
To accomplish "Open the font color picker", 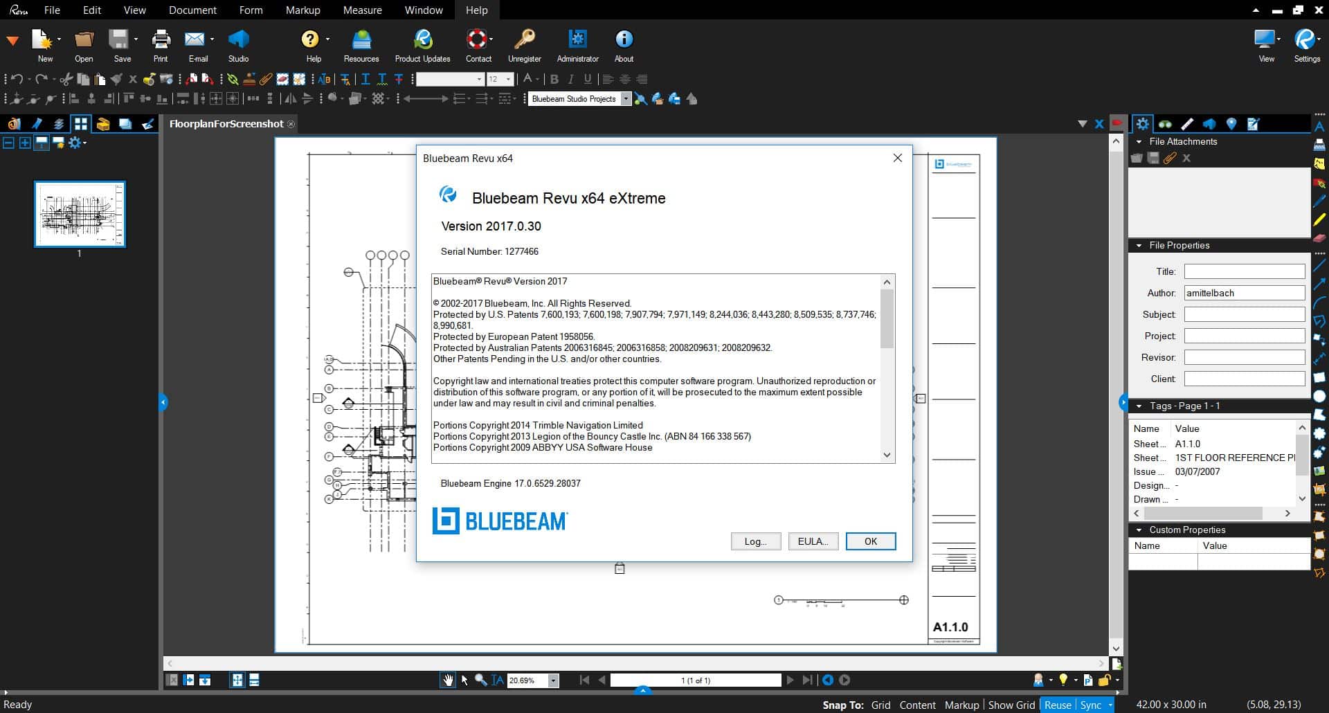I will (528, 79).
